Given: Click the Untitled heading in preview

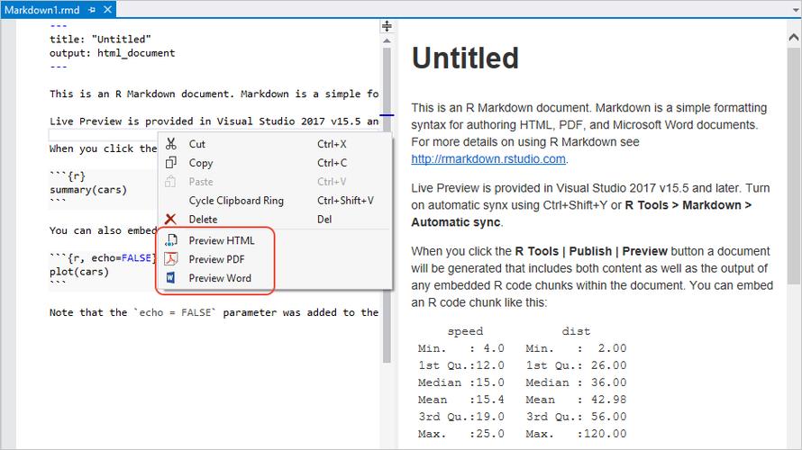Looking at the screenshot, I should (465, 58).
